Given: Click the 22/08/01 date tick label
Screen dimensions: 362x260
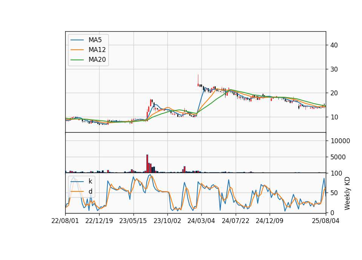Looking at the screenshot, I should tap(65, 221).
